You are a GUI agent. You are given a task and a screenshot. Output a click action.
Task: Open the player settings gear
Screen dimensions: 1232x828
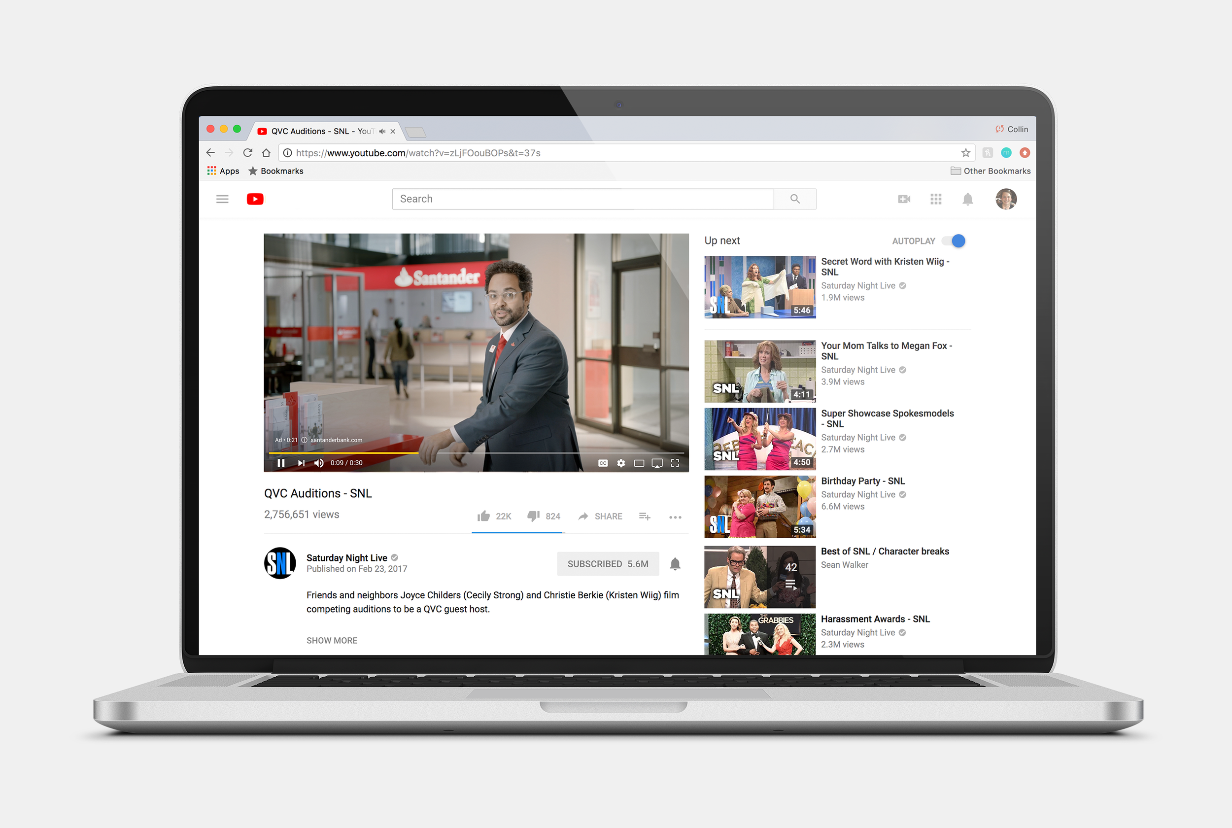point(621,463)
